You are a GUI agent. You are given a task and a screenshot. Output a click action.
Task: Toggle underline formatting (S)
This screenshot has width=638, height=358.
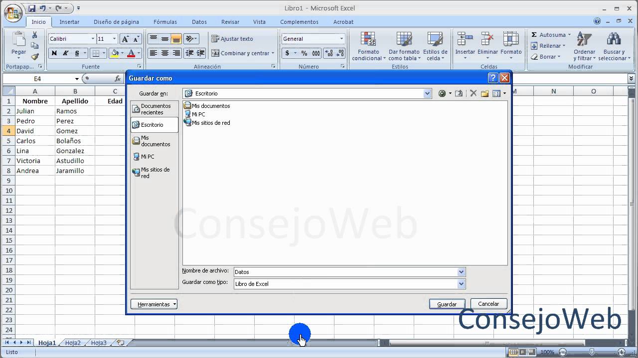click(x=77, y=53)
